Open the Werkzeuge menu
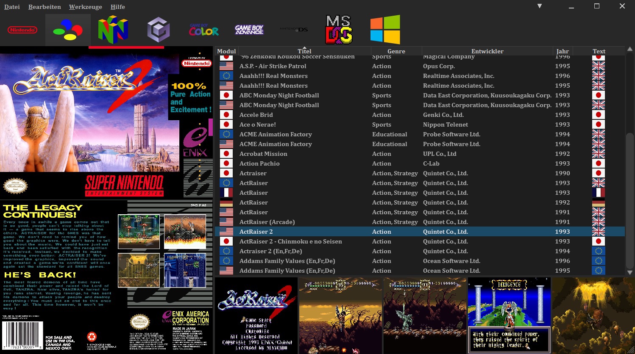 tap(85, 7)
